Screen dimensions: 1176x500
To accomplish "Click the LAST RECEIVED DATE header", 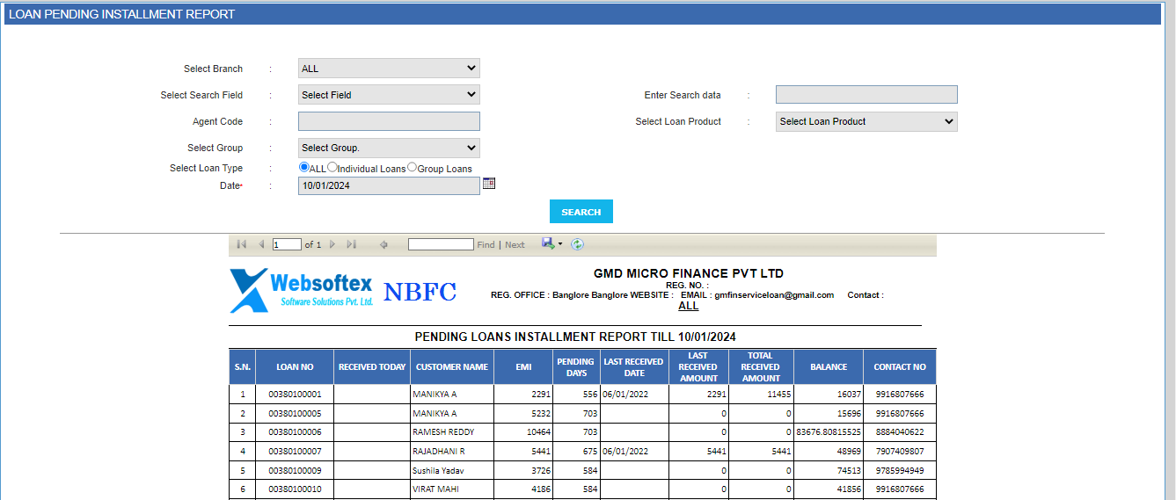I will 633,367.
